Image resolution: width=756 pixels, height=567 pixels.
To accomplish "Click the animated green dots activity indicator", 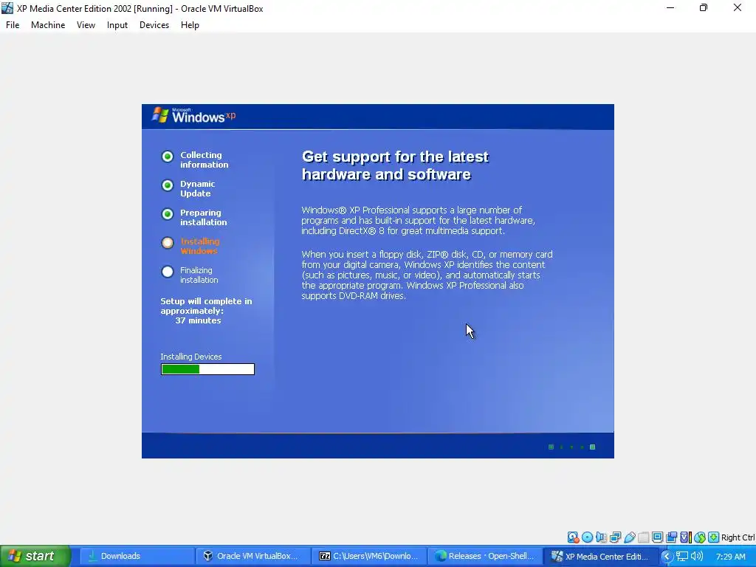I will (x=572, y=447).
